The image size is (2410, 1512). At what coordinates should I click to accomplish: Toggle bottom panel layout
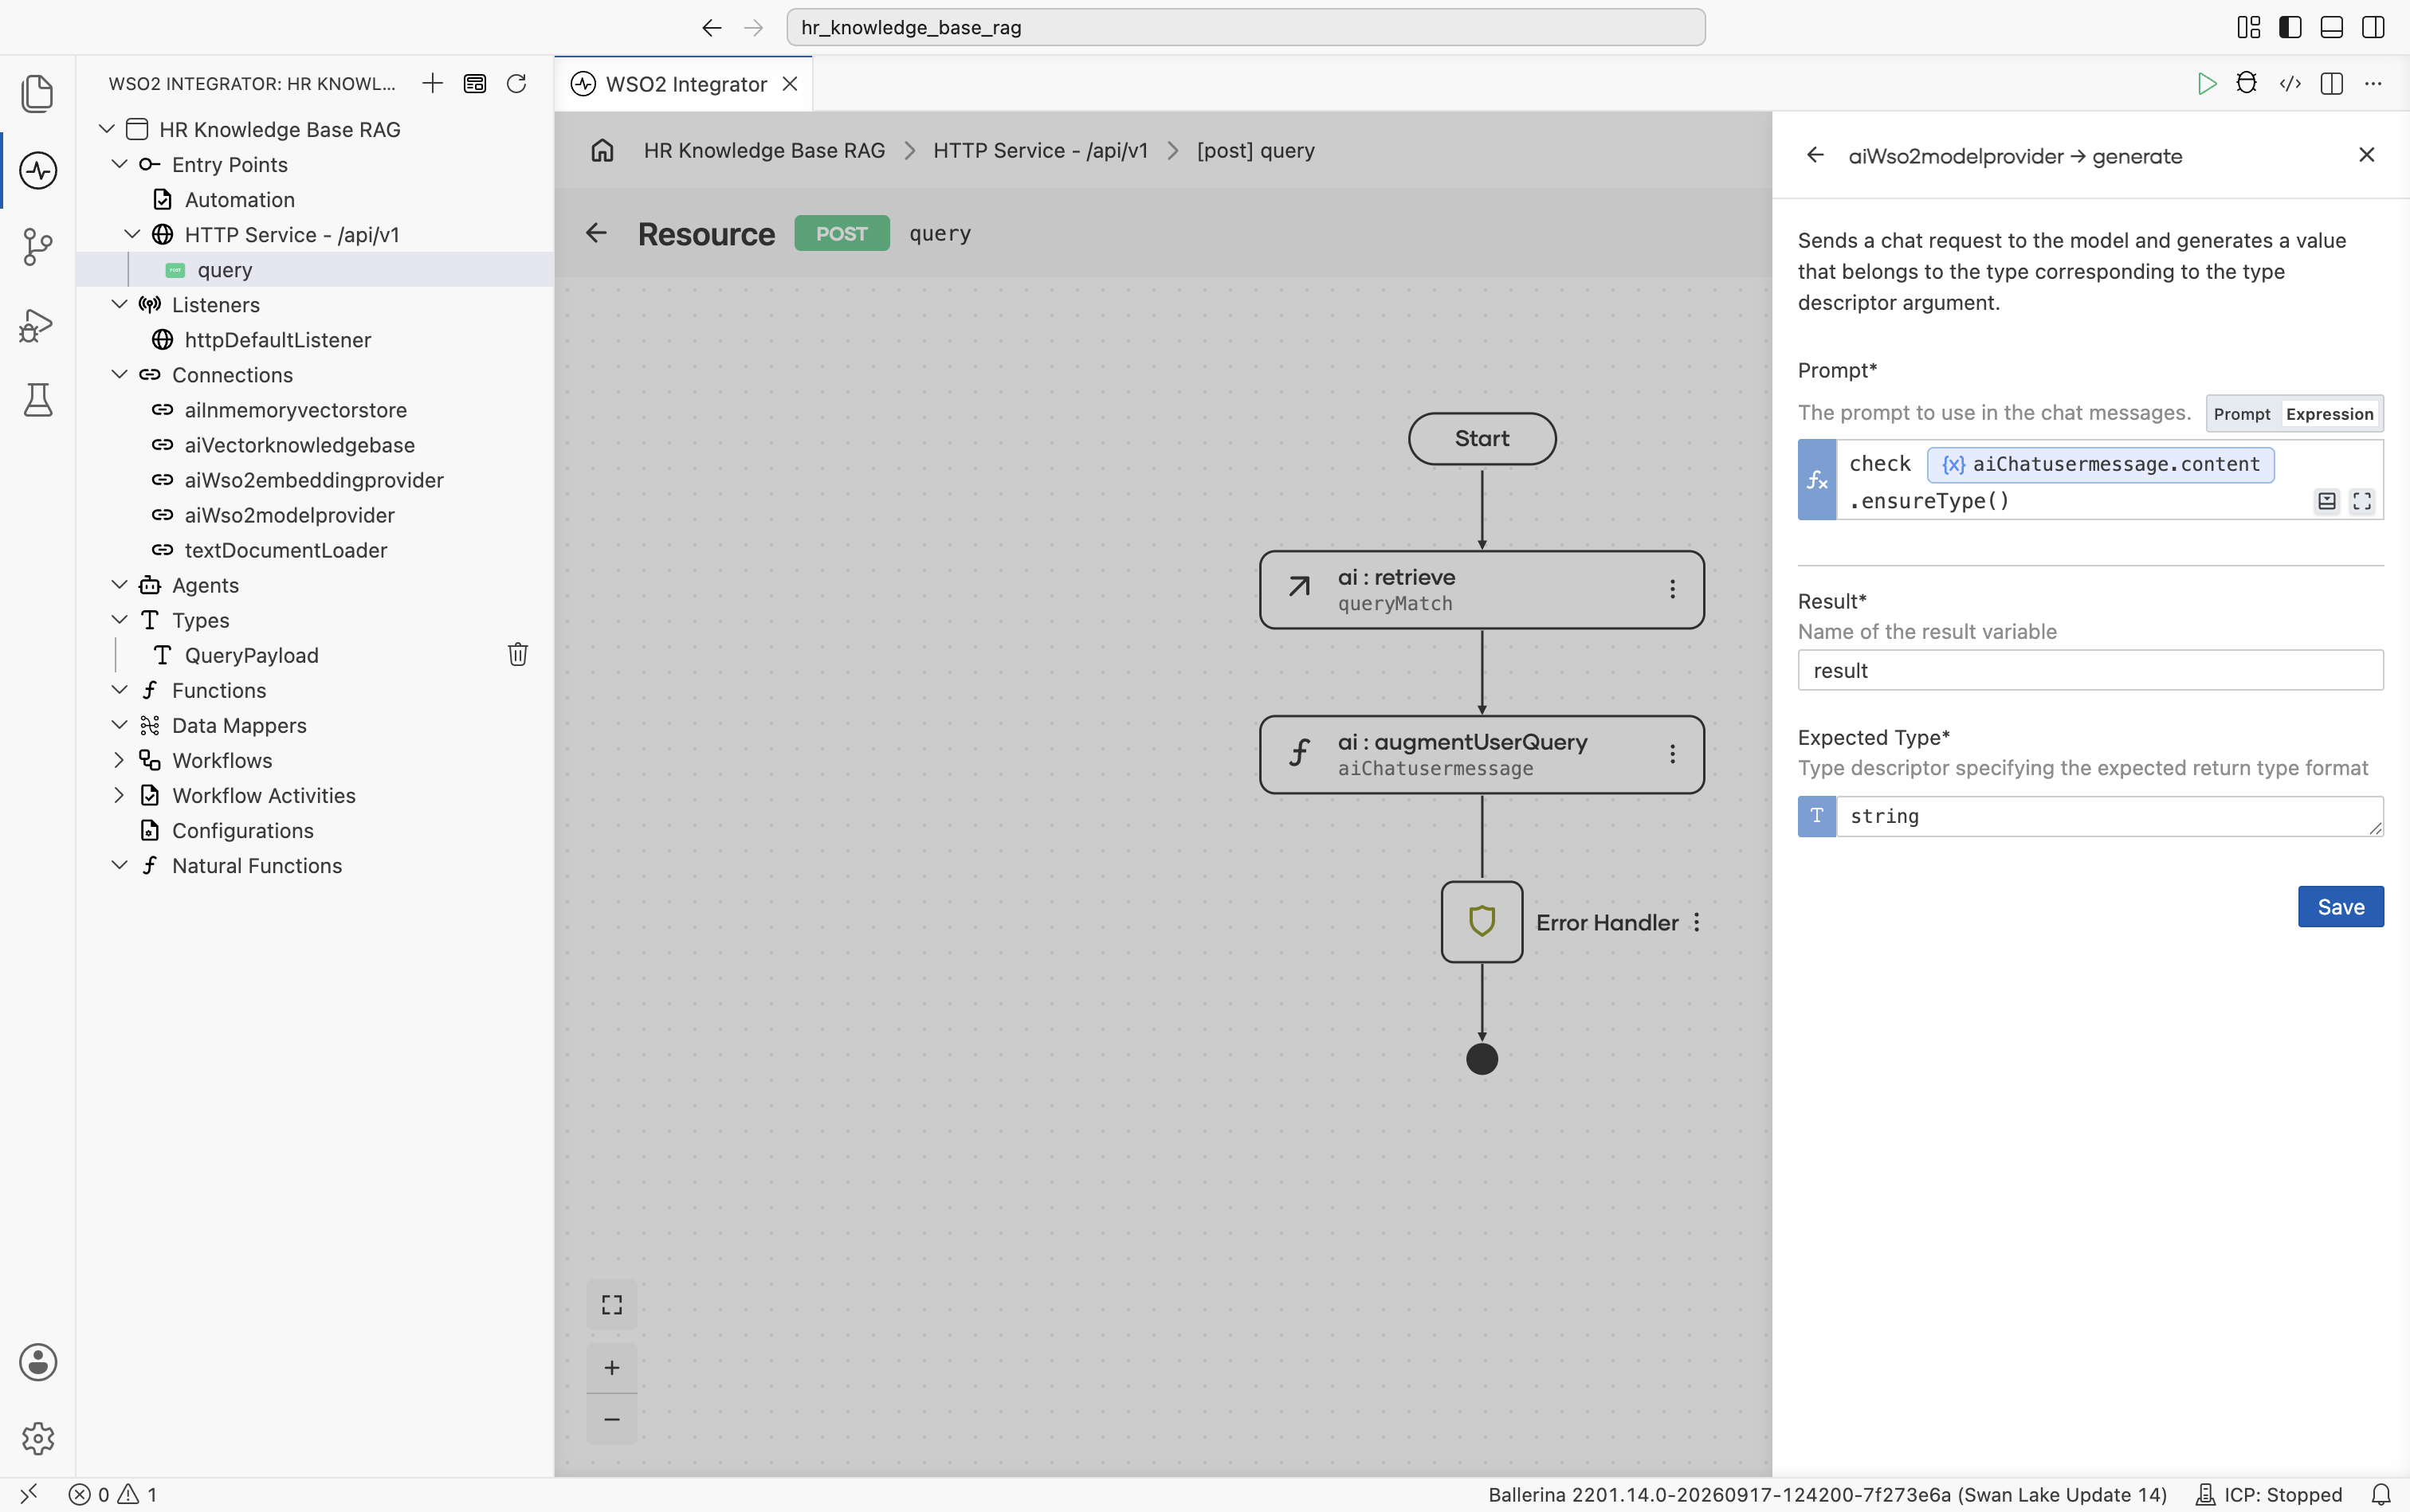point(2331,27)
